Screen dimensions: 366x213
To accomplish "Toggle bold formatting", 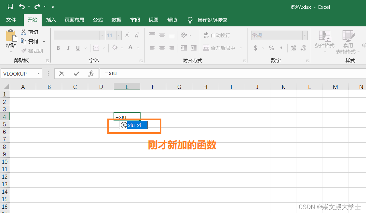I will [x=58, y=48].
